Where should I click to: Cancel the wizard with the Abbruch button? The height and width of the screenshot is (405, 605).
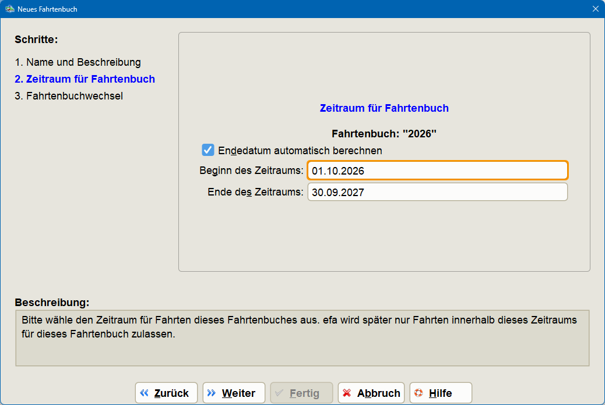click(371, 393)
